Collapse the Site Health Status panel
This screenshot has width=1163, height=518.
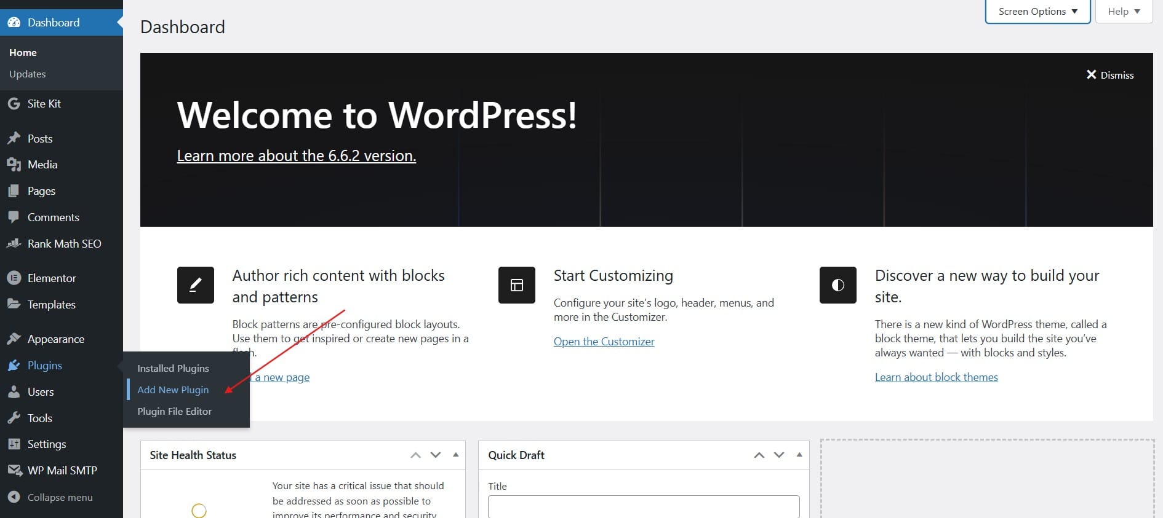(456, 455)
